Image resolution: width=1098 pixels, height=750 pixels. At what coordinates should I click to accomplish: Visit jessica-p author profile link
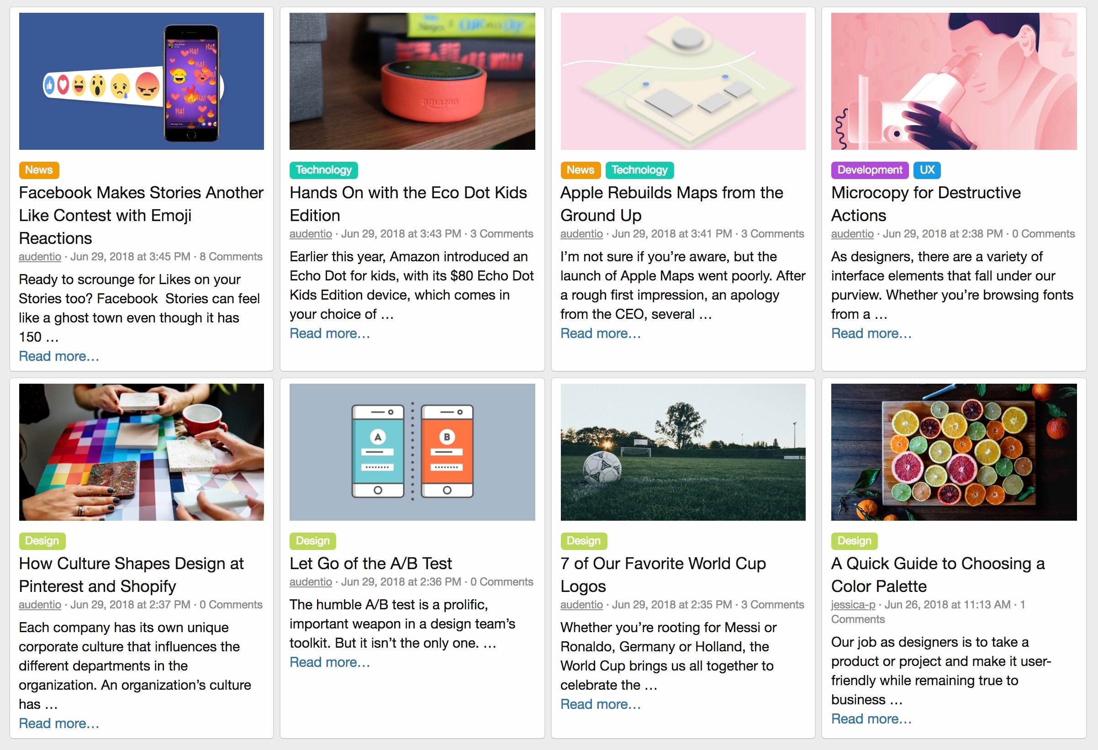[x=853, y=604]
